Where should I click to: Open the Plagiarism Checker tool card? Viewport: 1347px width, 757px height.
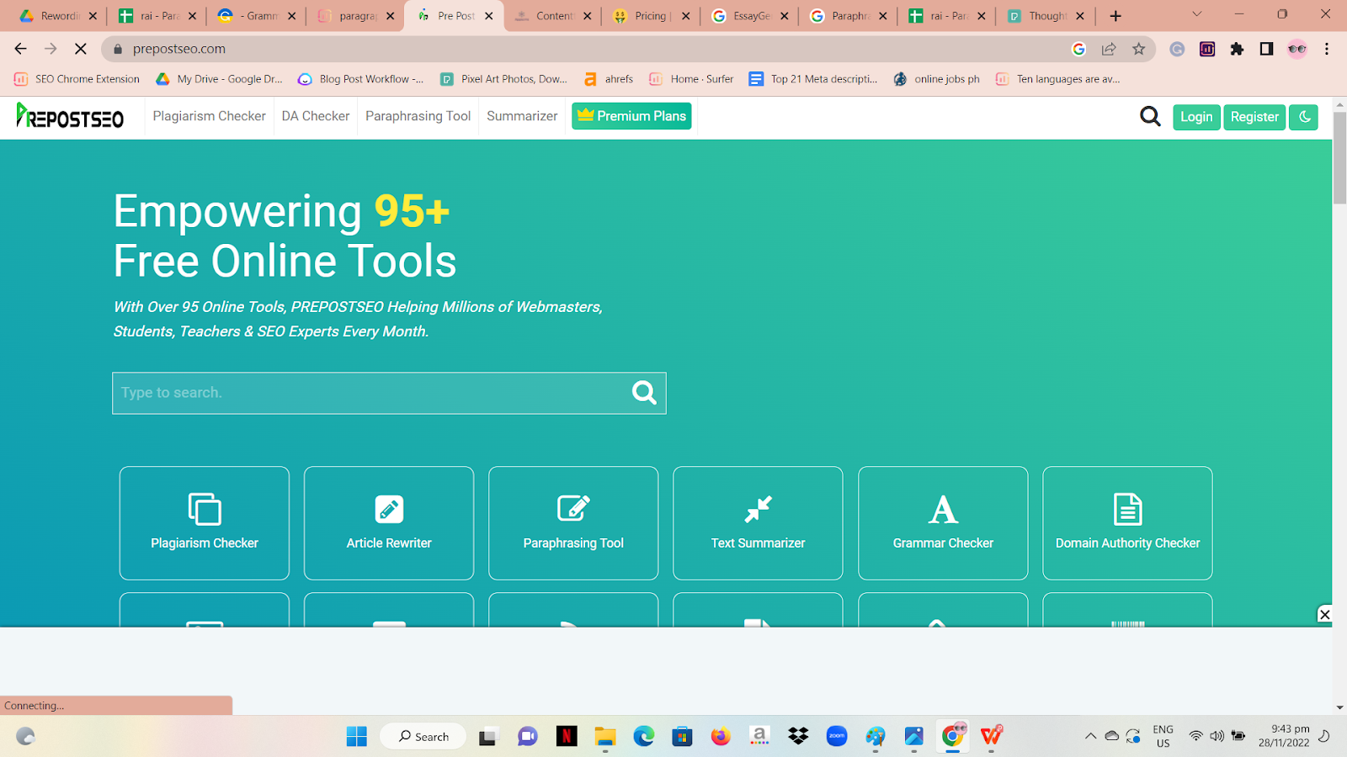point(205,523)
